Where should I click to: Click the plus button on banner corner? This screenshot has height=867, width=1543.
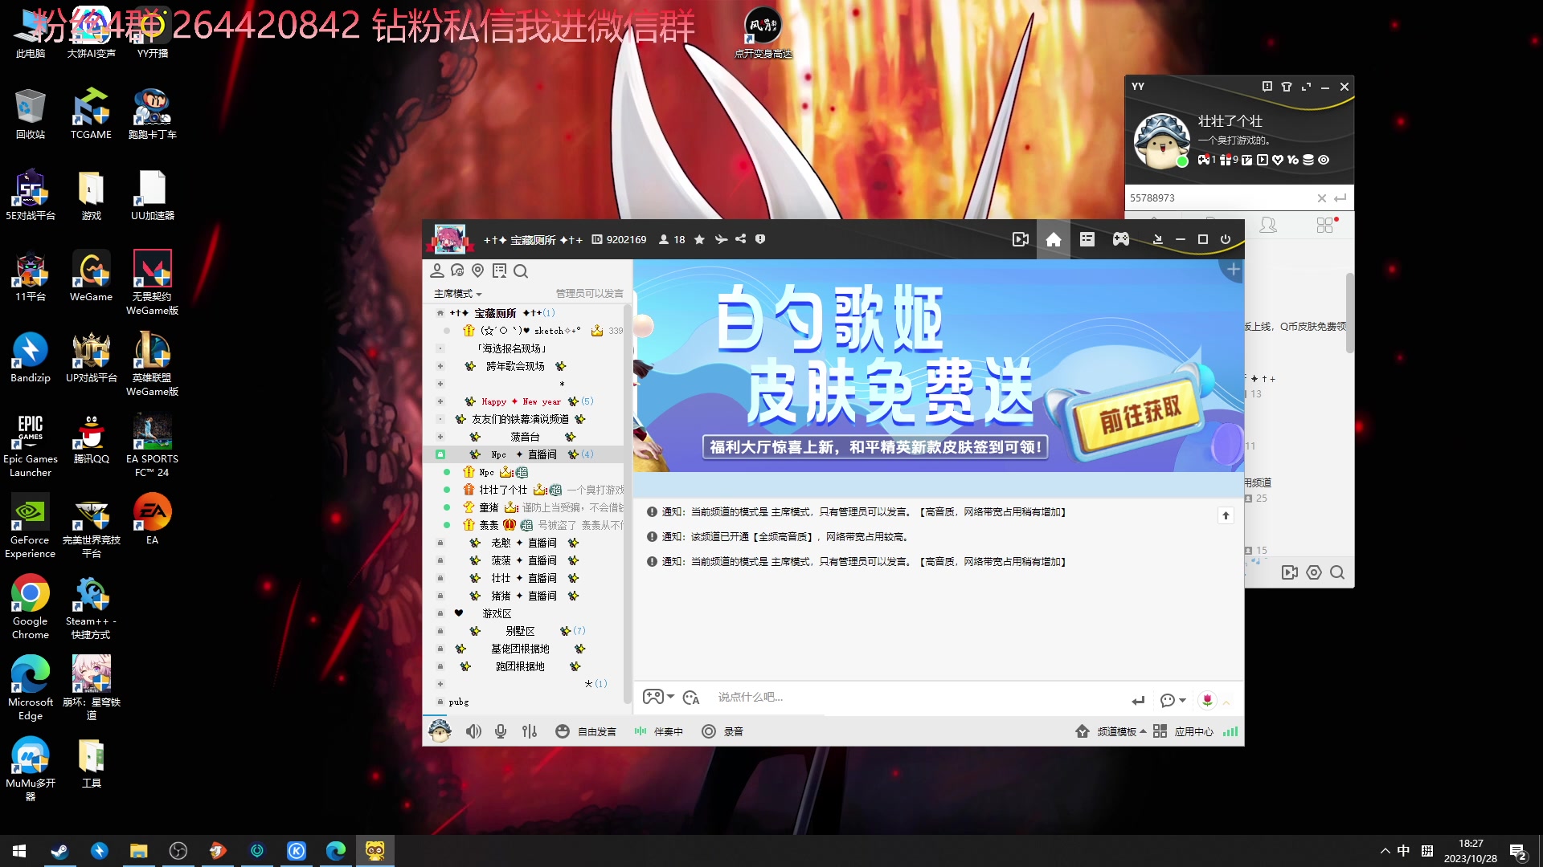(1234, 270)
